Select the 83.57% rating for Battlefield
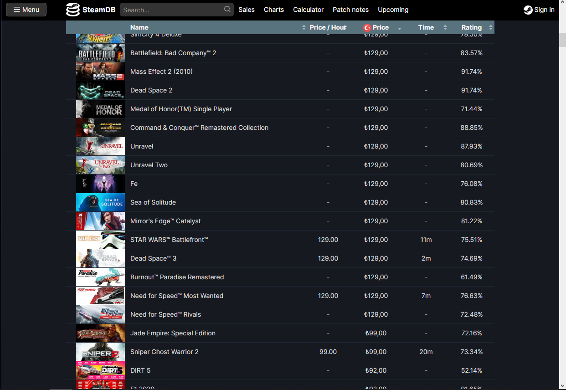Viewport: 566px width, 390px height. (x=471, y=53)
